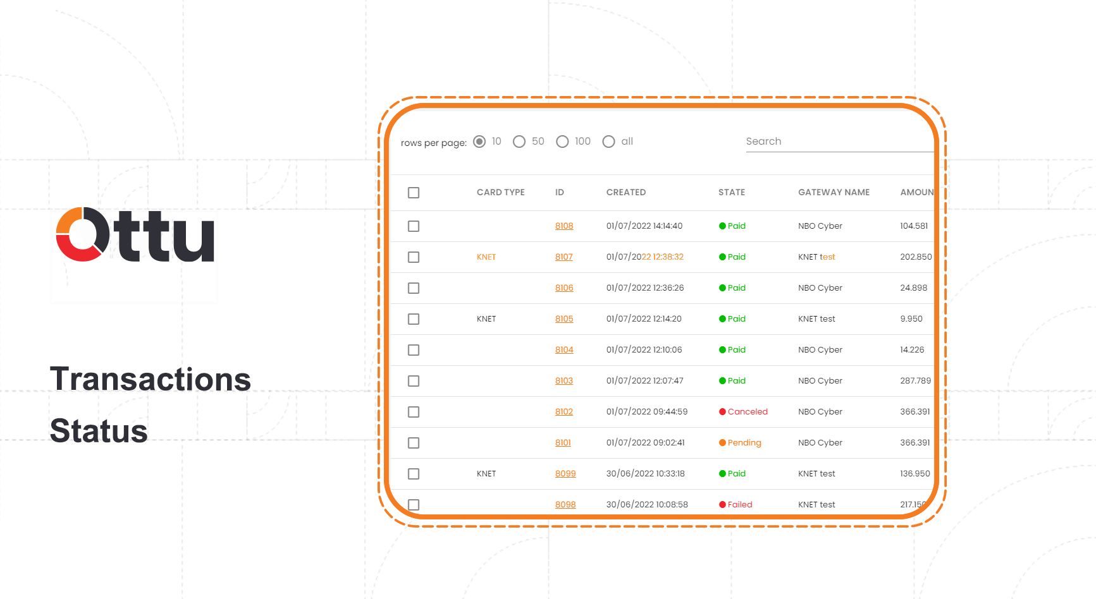Click the orange Pending indicator on row 8101
Viewport: 1096px width, 599px height.
tap(723, 442)
